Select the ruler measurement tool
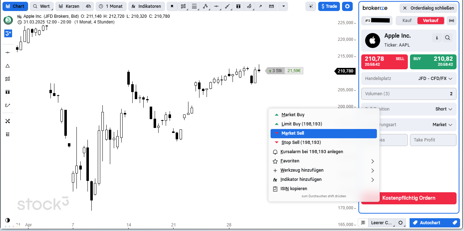Screen dimensions: 464x231 (271, 6)
